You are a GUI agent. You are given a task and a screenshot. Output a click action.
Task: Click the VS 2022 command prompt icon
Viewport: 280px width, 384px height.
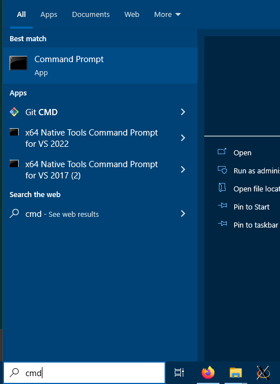pyautogui.click(x=14, y=132)
